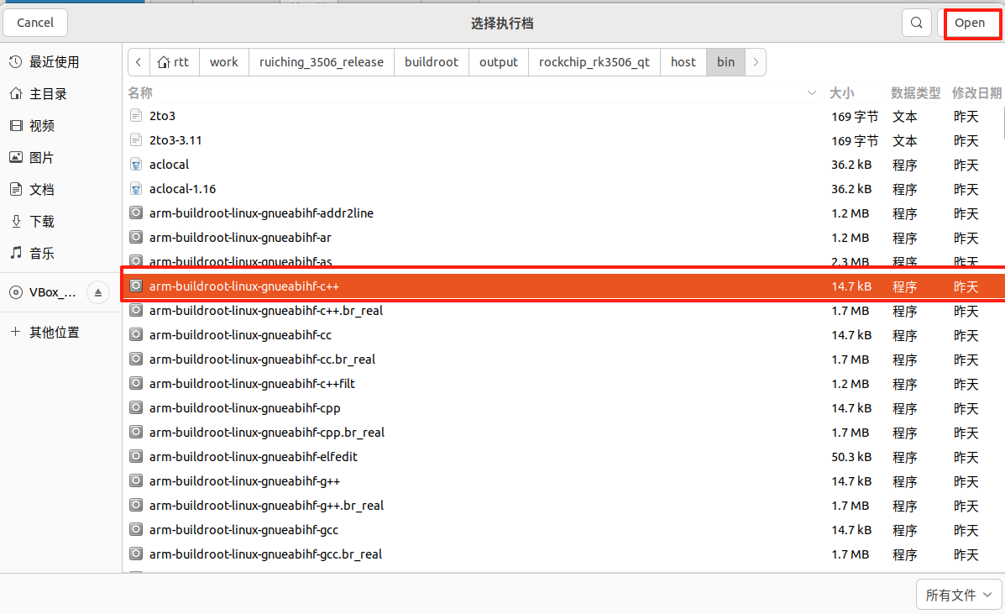Screen dimensions: 1005x614
Task: Click the 2to3 text file icon
Action: [x=137, y=116]
